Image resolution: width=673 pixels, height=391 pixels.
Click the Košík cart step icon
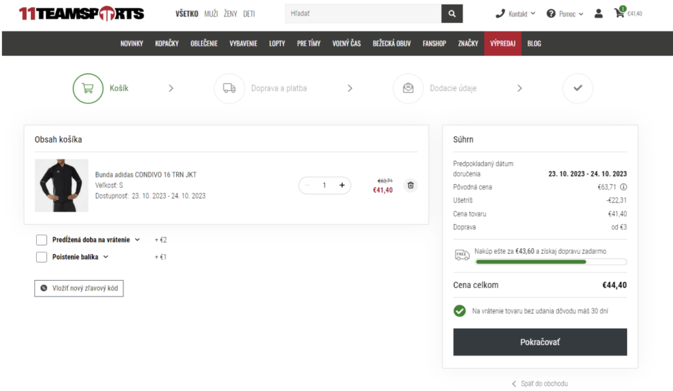(88, 89)
